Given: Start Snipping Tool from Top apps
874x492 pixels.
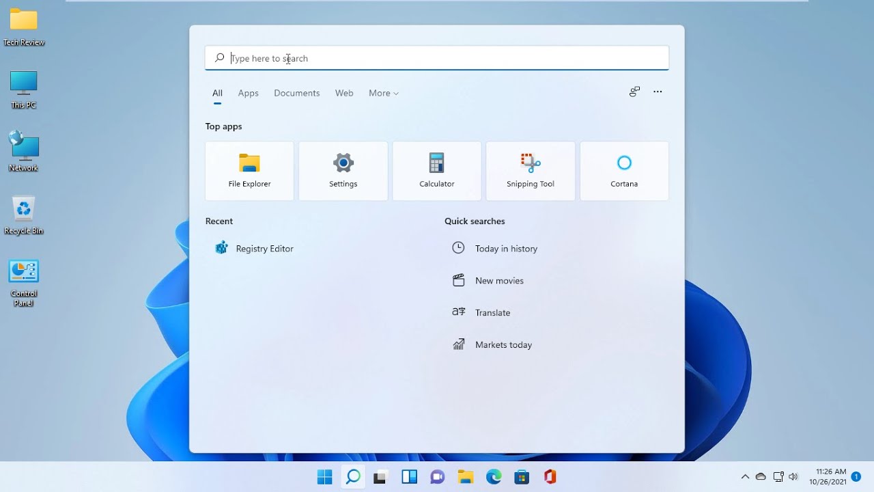Looking at the screenshot, I should tap(531, 171).
